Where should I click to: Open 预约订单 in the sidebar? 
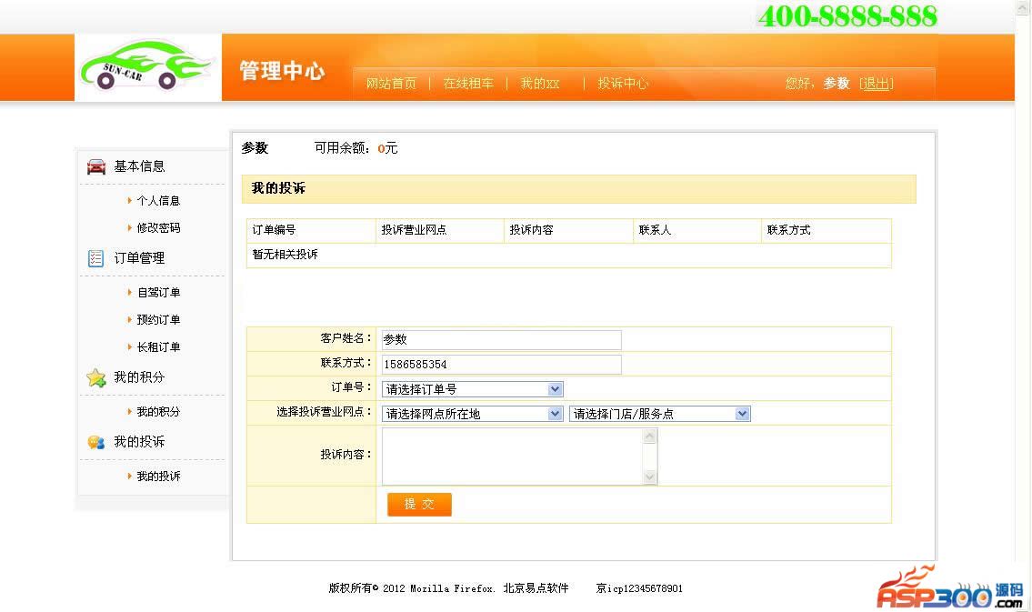(x=158, y=320)
